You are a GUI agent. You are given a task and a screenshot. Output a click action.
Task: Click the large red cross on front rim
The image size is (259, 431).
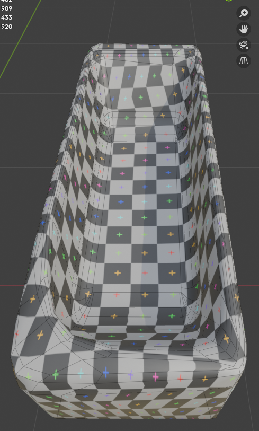180,379
